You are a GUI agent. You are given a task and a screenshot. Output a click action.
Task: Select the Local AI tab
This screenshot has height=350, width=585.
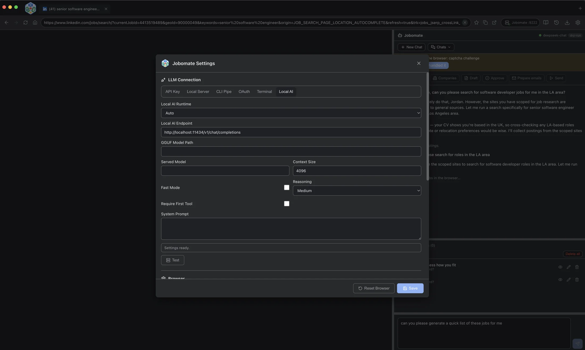286,92
